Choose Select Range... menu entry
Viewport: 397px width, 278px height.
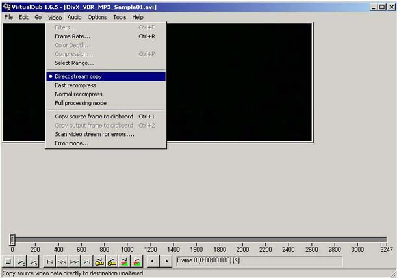pyautogui.click(x=106, y=63)
